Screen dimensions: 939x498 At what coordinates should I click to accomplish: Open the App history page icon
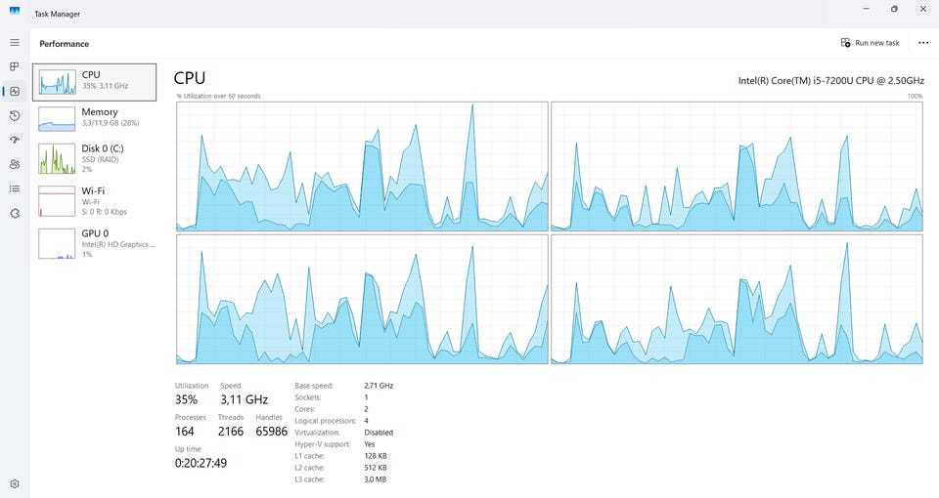(15, 115)
